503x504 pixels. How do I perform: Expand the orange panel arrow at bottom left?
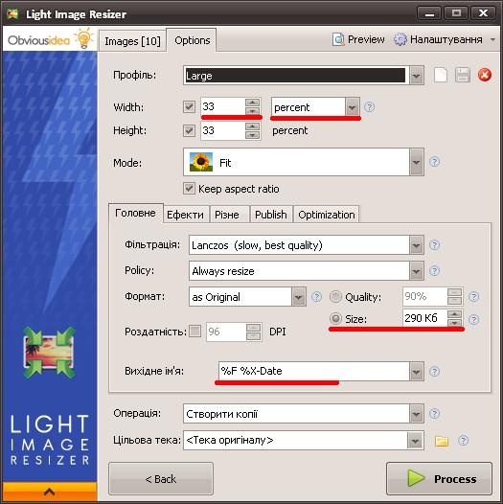49,492
